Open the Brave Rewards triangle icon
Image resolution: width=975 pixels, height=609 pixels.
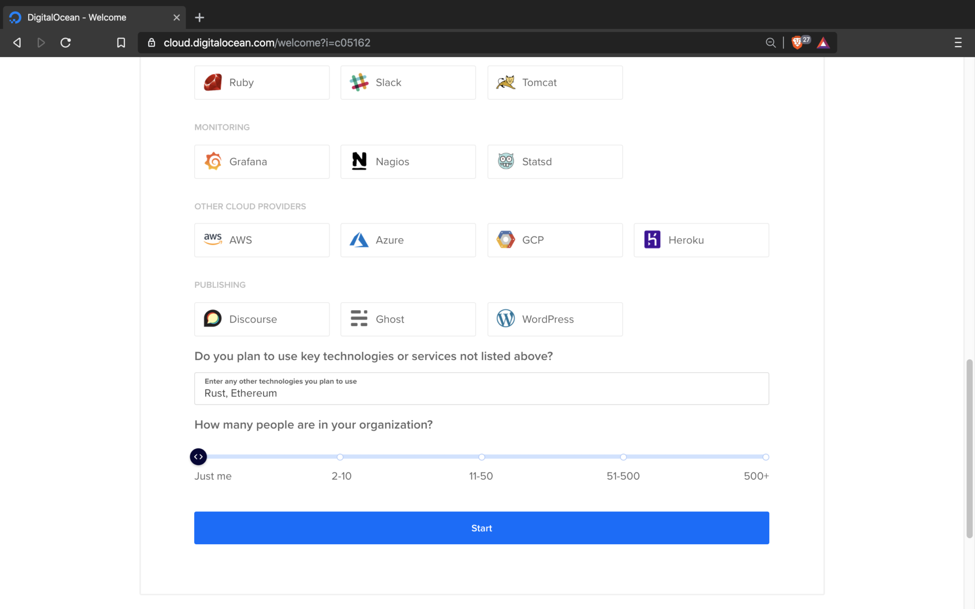pyautogui.click(x=823, y=43)
